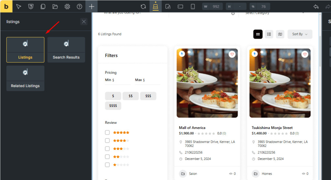Screen dimensions: 331x180
Task: Click the Tsukishima Monja Street food thumbnail
Action: pyautogui.click(x=280, y=83)
